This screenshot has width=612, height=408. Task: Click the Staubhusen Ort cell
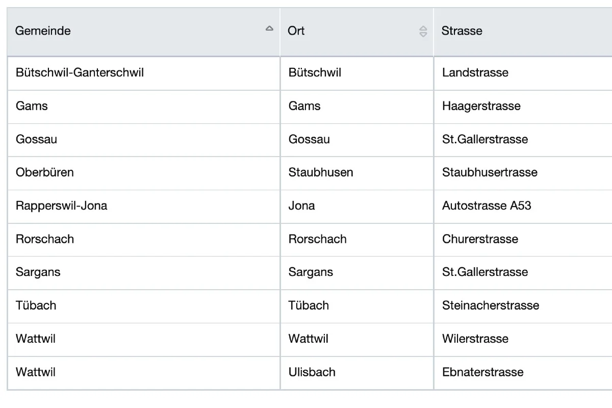point(357,173)
